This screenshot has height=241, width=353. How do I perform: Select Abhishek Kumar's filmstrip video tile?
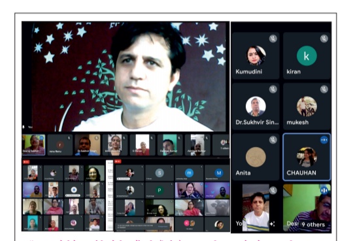click(x=197, y=145)
